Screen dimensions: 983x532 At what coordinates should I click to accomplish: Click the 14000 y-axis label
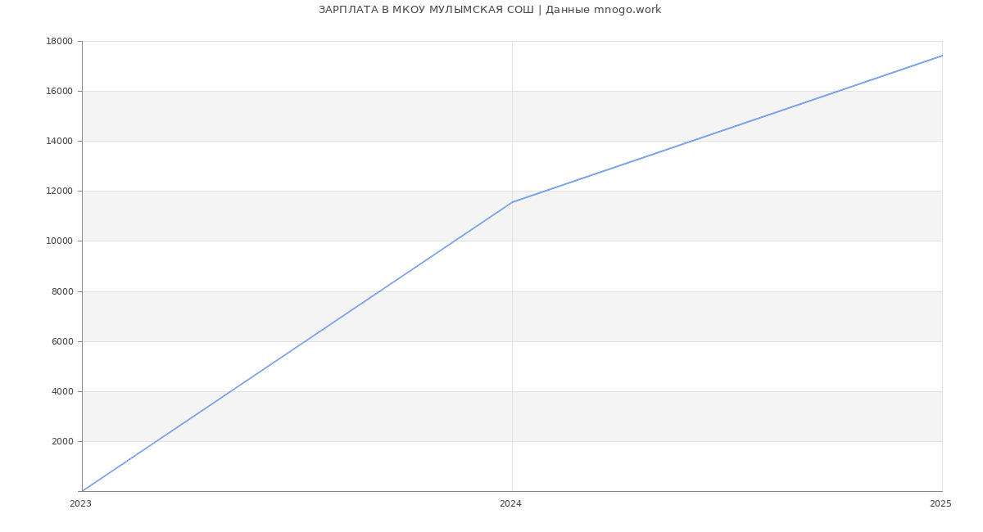61,141
